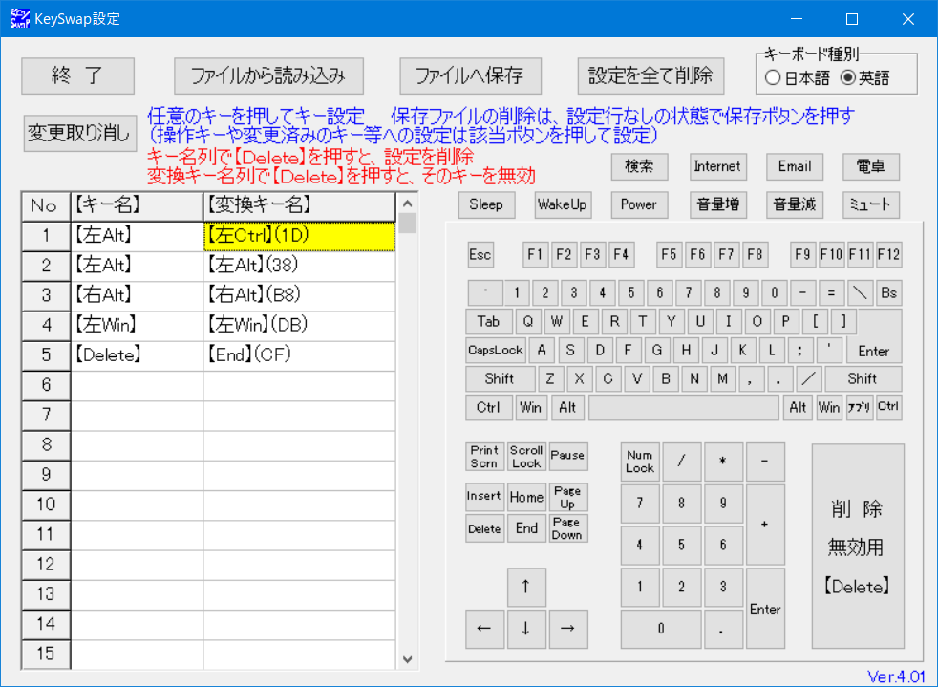This screenshot has width=938, height=687.
Task: Click 変更取り消し undo button
Action: point(79,133)
